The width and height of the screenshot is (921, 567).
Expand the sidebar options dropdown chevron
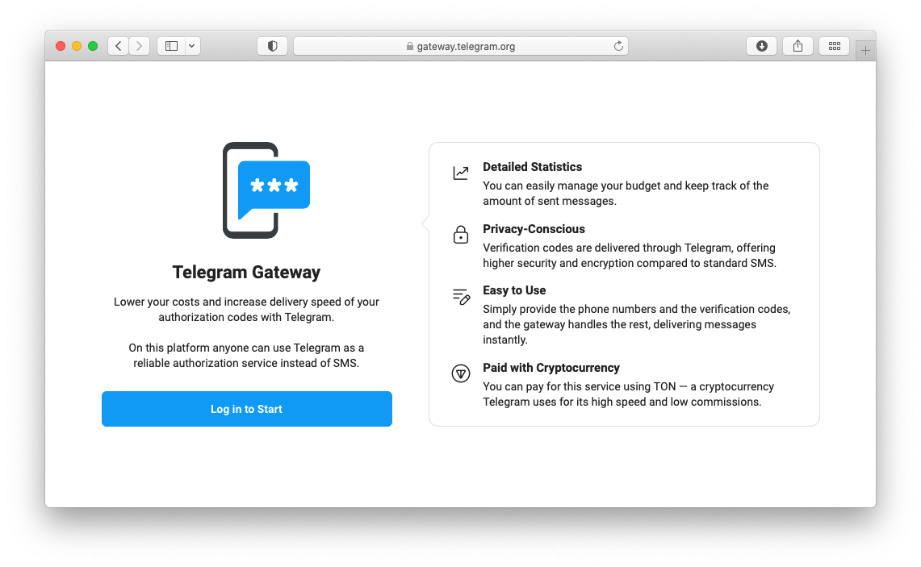pos(192,46)
